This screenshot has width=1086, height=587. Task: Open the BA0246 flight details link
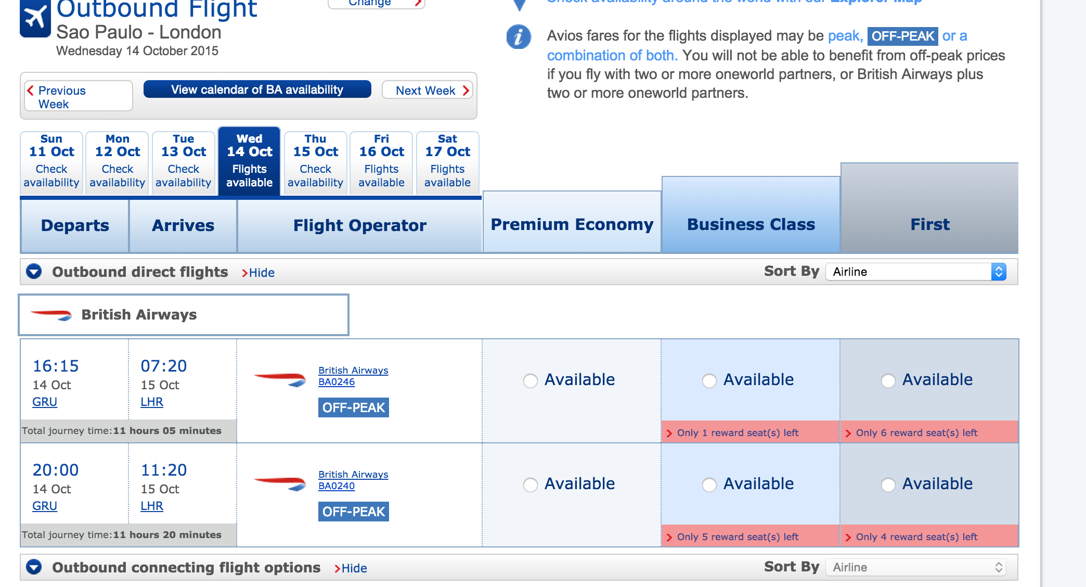[x=337, y=382]
